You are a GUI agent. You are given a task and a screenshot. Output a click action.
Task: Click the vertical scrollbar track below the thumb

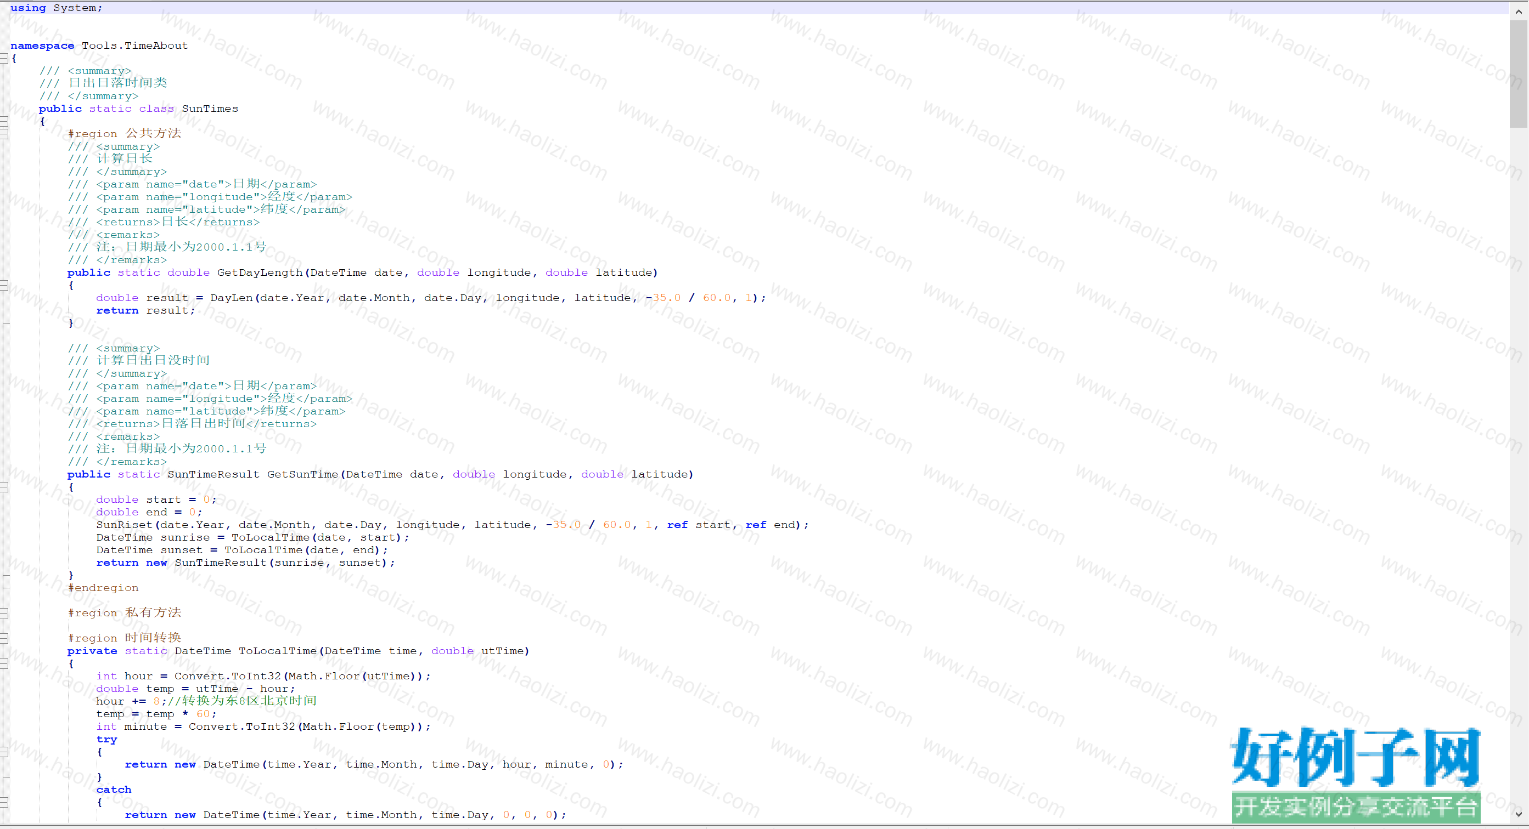pos(1519,467)
